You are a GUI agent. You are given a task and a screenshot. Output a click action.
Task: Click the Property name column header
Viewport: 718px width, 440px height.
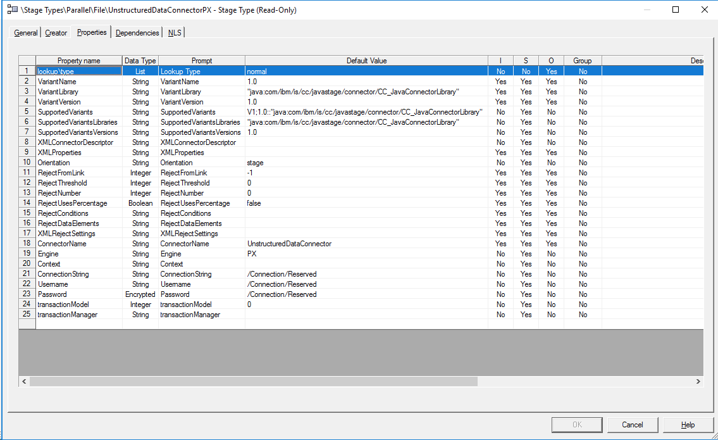pyautogui.click(x=78, y=61)
